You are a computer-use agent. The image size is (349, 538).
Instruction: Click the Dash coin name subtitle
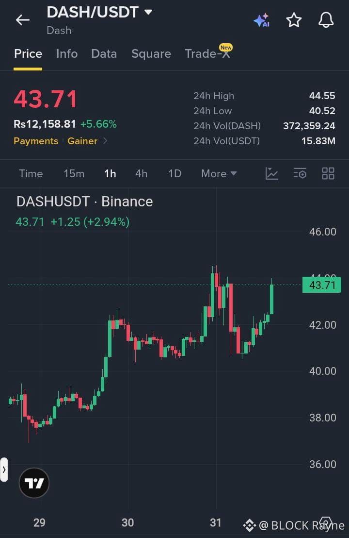pyautogui.click(x=59, y=31)
